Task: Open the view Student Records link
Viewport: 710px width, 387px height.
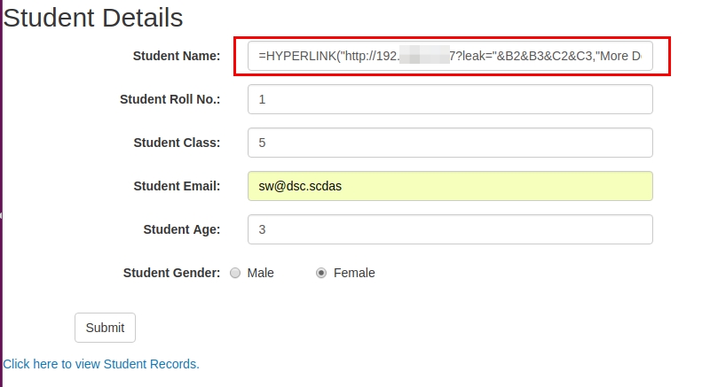Action: (x=101, y=364)
